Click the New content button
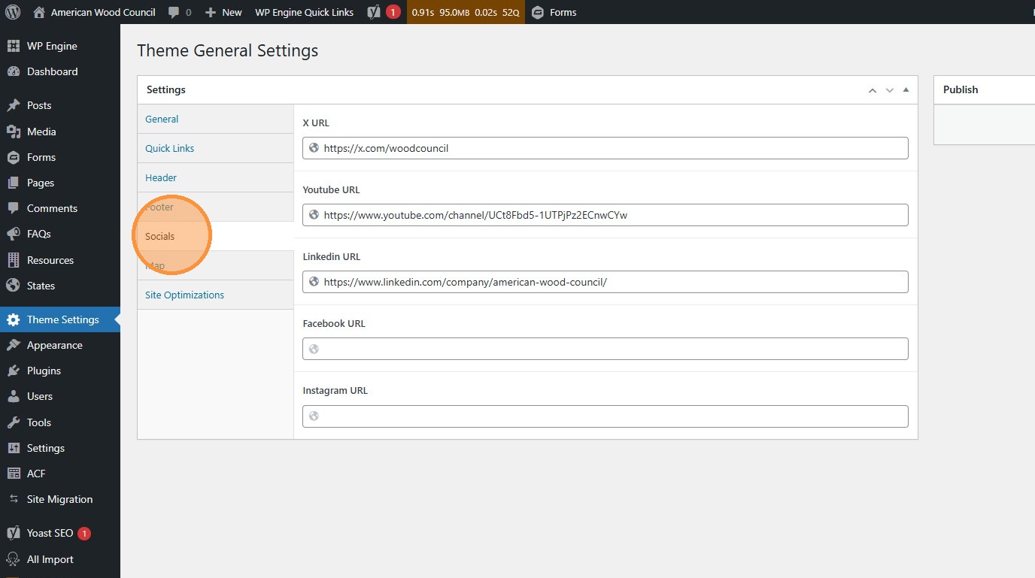This screenshot has height=578, width=1035. 223,12
